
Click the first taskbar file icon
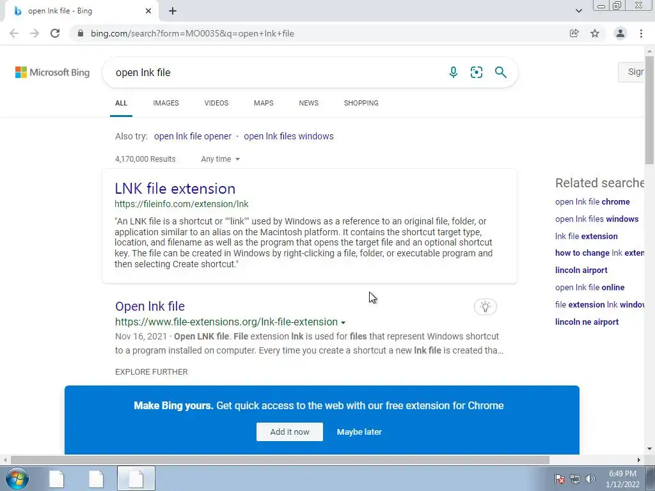[x=56, y=478]
